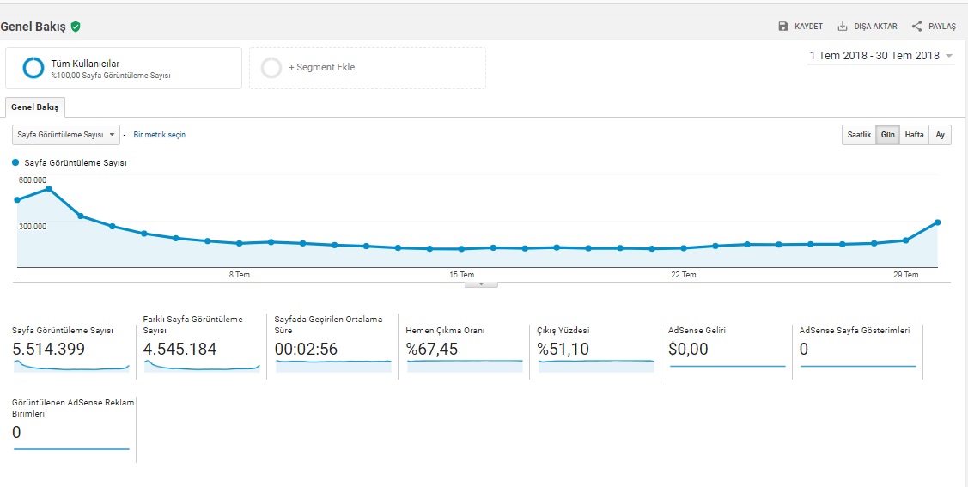Click + Segment Ekle box
This screenshot has width=968, height=487.
click(x=367, y=68)
